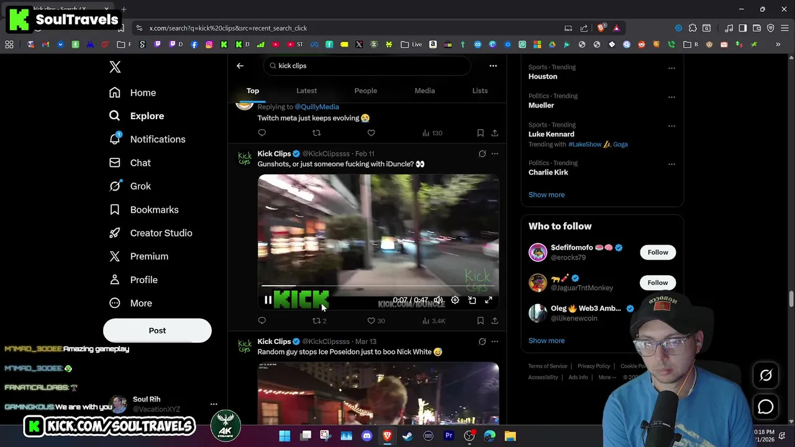Switch to the Lists tab
This screenshot has height=447, width=795.
[x=480, y=91]
